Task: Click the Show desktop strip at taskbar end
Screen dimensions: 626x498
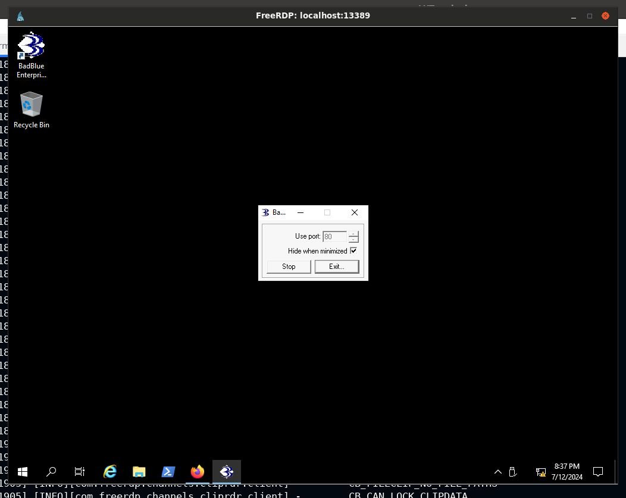Action: tap(616, 472)
